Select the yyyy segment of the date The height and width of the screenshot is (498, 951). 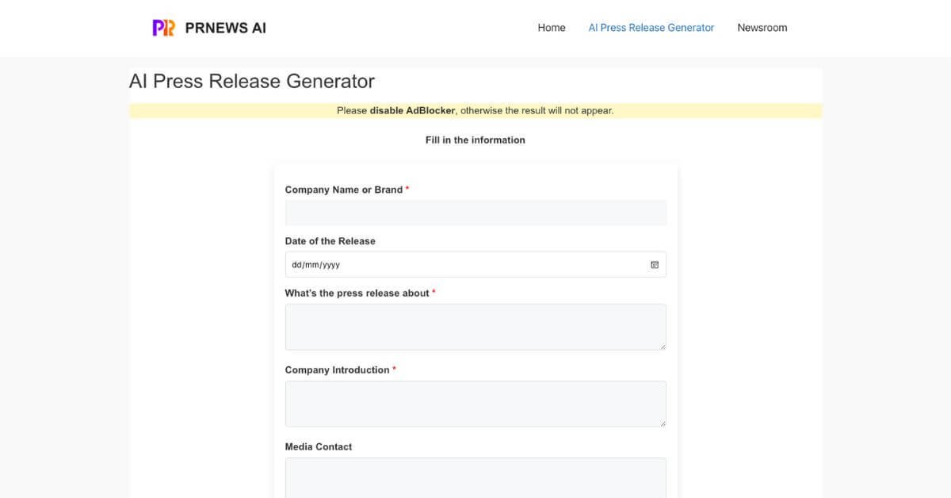(x=330, y=265)
